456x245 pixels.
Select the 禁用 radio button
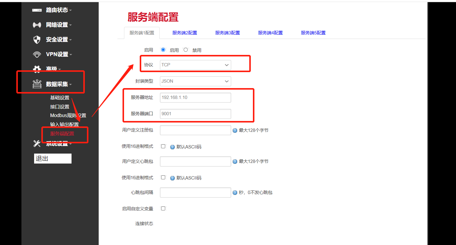point(186,49)
